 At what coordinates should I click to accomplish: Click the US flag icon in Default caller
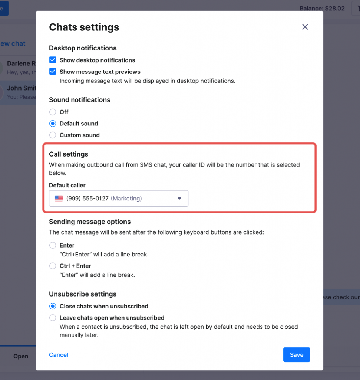pos(59,199)
